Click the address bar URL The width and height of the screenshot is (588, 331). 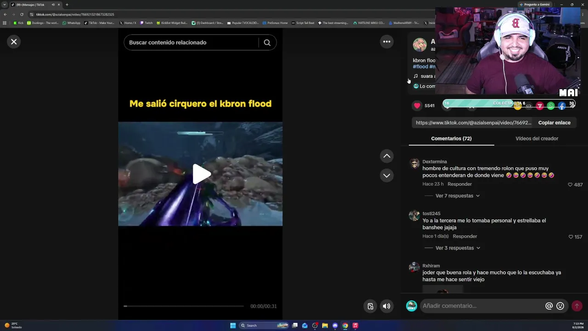75,14
